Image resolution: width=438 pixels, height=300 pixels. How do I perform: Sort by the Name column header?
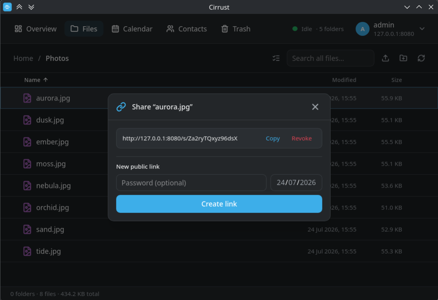36,80
